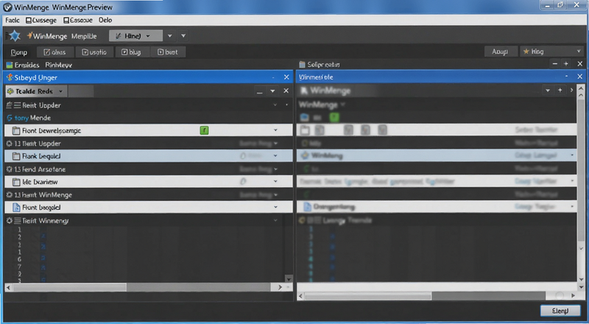Click the olass button
This screenshot has width=589, height=324.
tap(54, 52)
